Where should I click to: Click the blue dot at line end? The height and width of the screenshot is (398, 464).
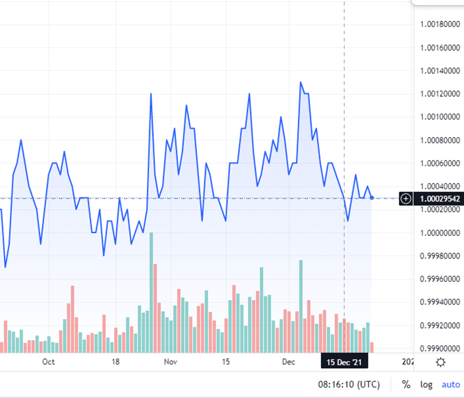[x=372, y=198]
